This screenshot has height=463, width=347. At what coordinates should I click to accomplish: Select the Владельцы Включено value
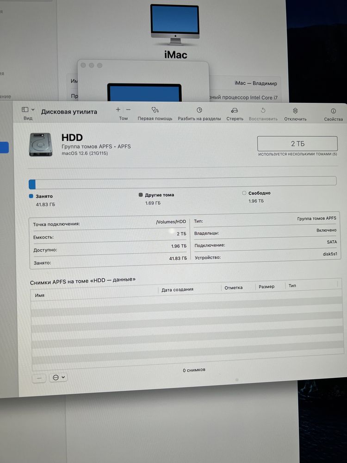click(x=326, y=230)
